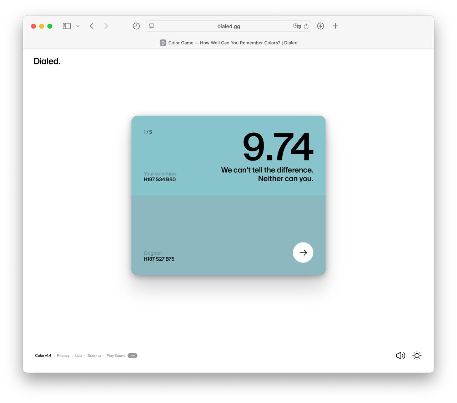Open the Play Sound game link
457x403 pixels.
[116, 355]
